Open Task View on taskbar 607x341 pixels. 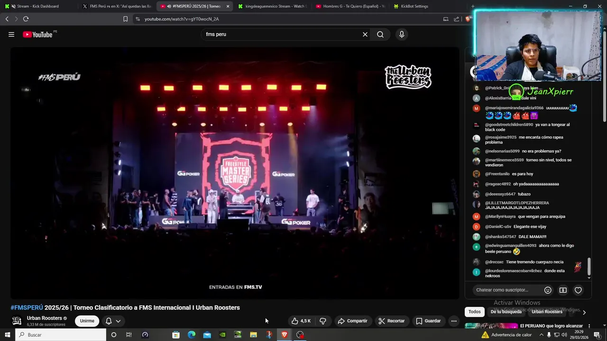click(x=129, y=335)
